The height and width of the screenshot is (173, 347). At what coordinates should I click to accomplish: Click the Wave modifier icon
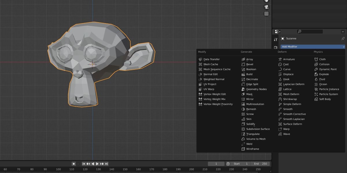tap(280, 134)
